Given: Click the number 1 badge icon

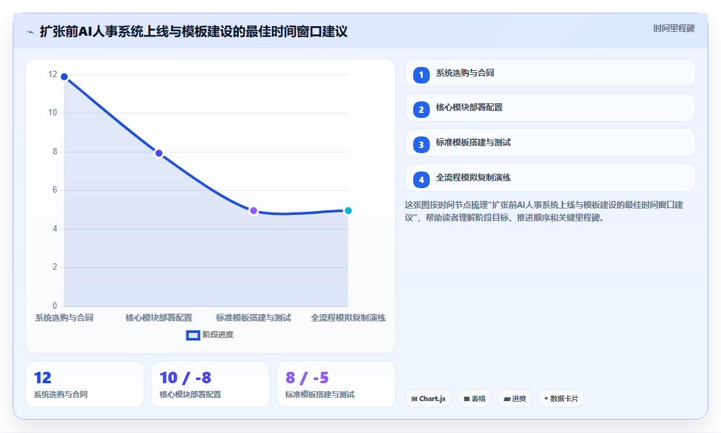Looking at the screenshot, I should pos(421,75).
